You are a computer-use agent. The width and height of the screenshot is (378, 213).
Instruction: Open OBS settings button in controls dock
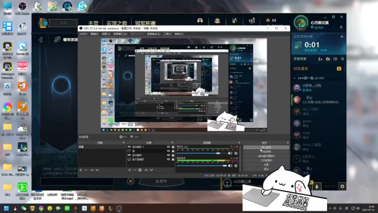266,165
